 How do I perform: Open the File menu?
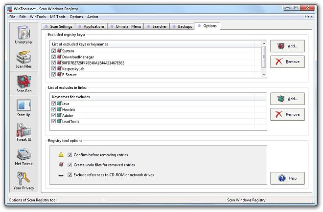click(x=12, y=17)
